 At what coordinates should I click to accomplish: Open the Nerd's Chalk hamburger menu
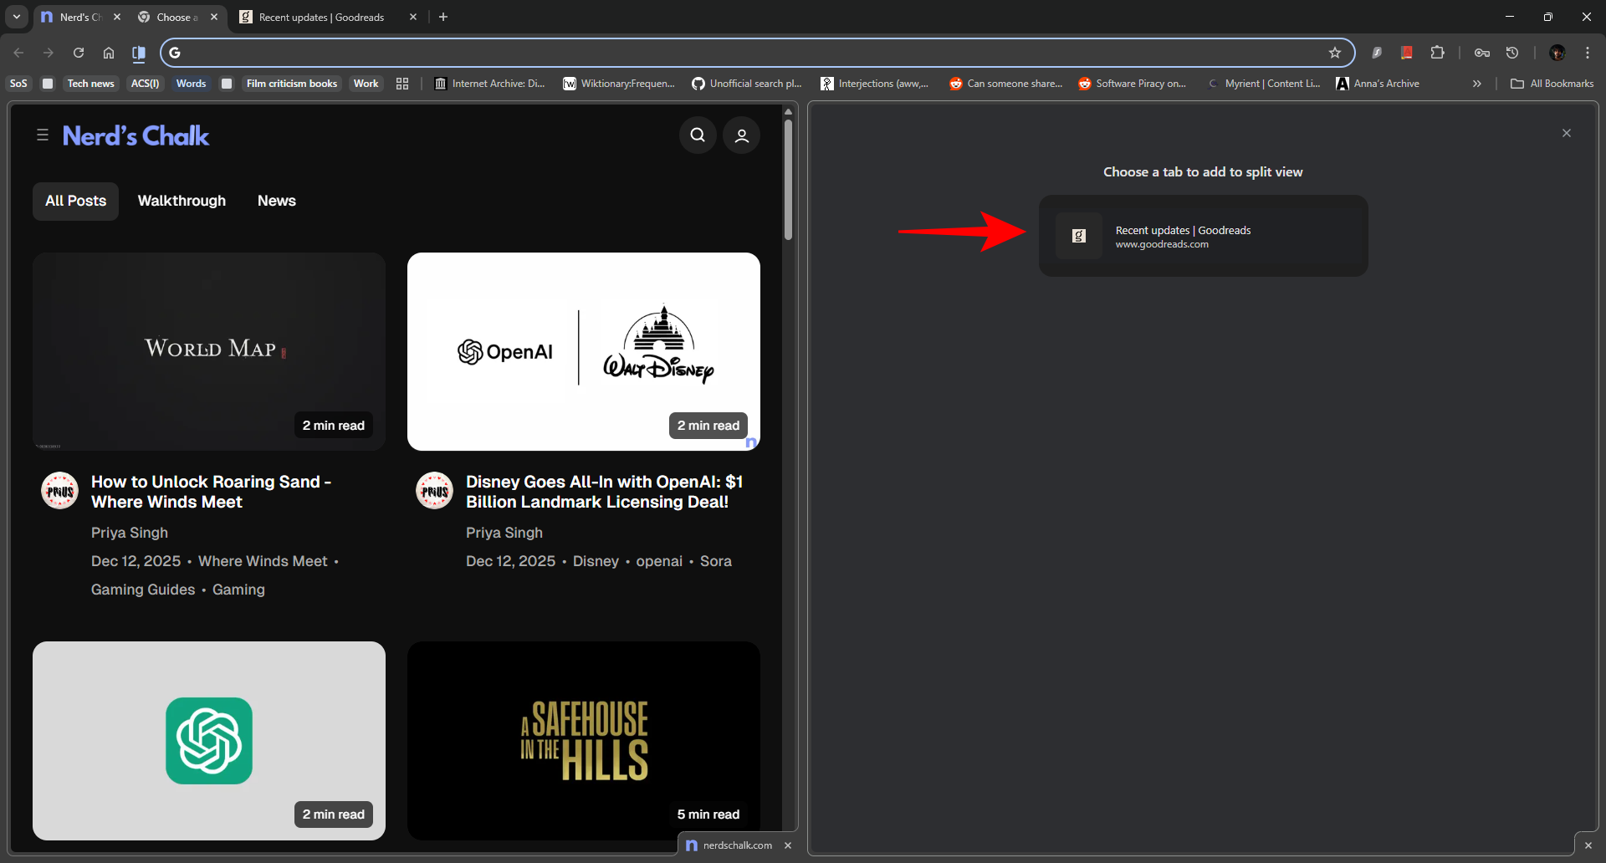pos(43,135)
